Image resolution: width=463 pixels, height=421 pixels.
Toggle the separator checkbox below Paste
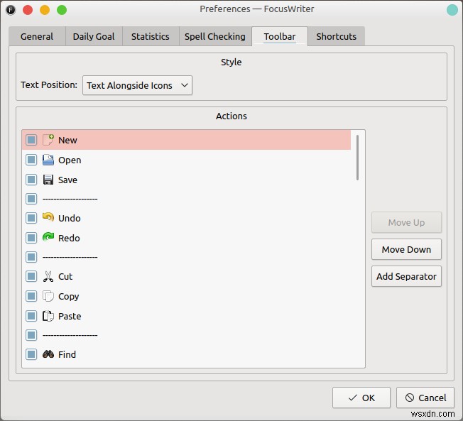tap(31, 335)
